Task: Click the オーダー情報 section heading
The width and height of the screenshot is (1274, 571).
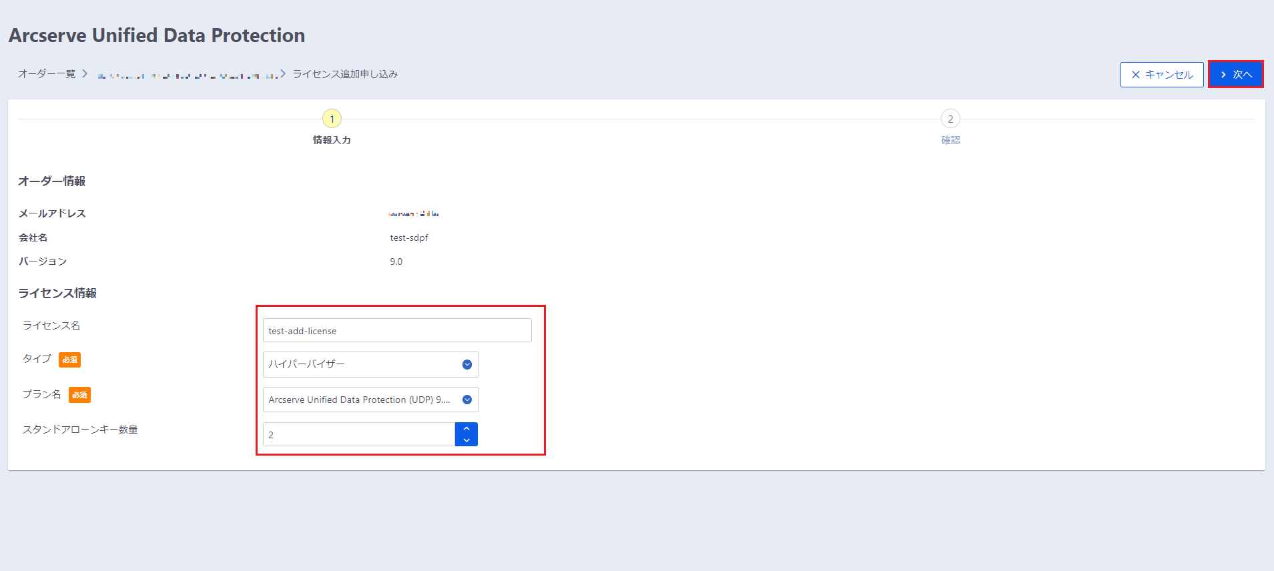Action: 51,181
